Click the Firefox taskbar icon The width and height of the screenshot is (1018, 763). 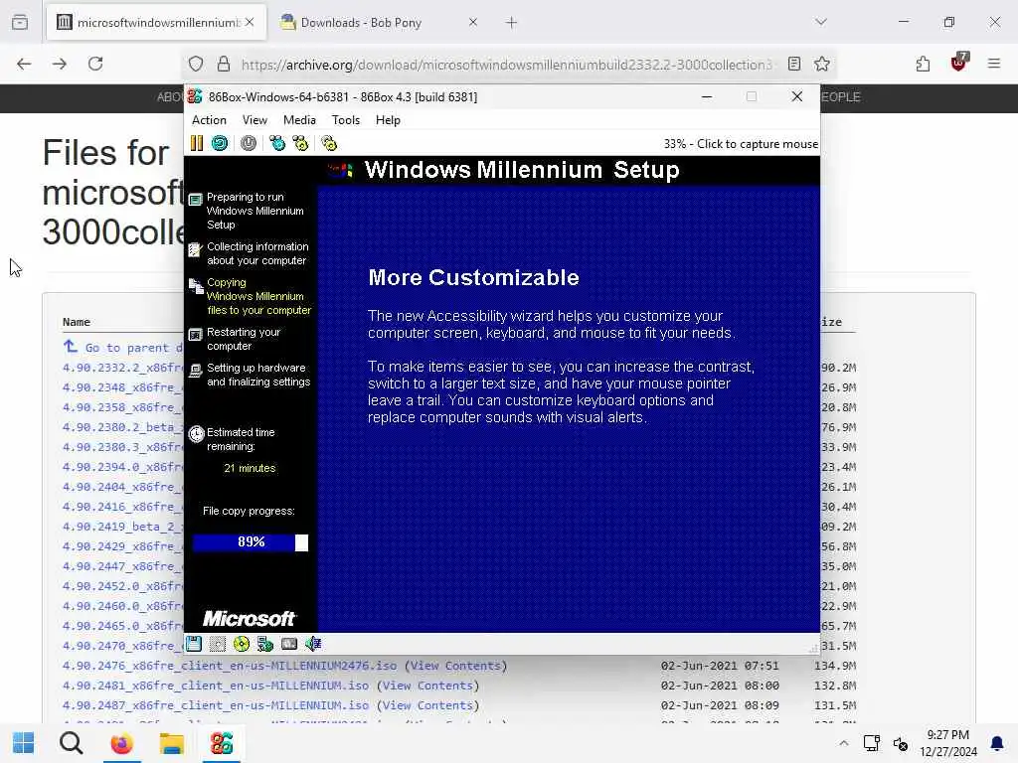pyautogui.click(x=121, y=743)
